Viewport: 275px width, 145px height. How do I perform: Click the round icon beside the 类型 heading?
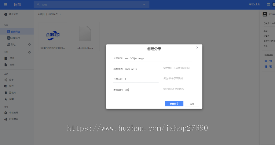(29, 52)
